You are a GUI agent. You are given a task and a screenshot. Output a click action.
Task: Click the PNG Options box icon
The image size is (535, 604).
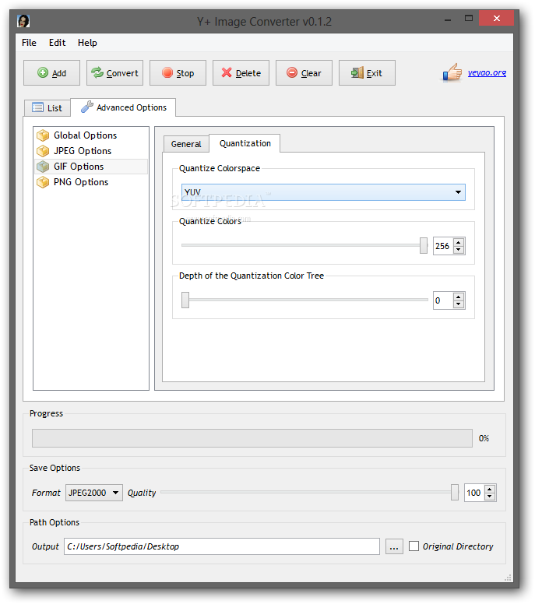click(x=43, y=182)
